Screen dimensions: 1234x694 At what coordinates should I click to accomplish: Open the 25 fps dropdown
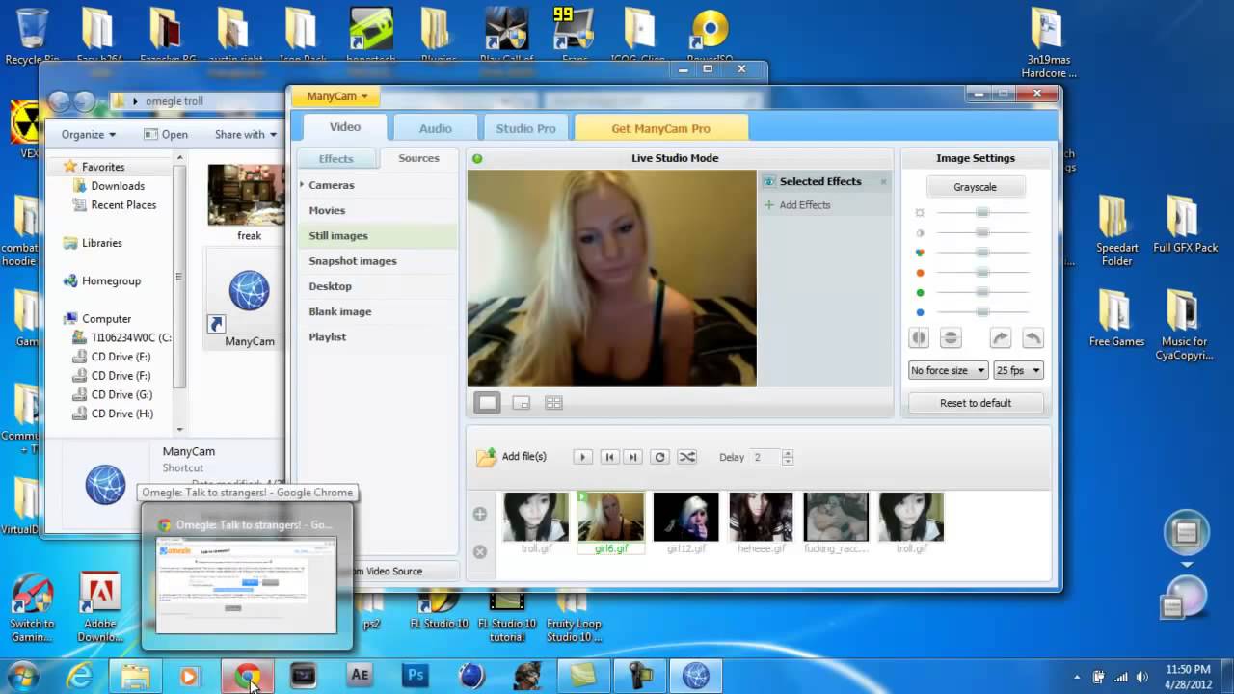(1019, 370)
